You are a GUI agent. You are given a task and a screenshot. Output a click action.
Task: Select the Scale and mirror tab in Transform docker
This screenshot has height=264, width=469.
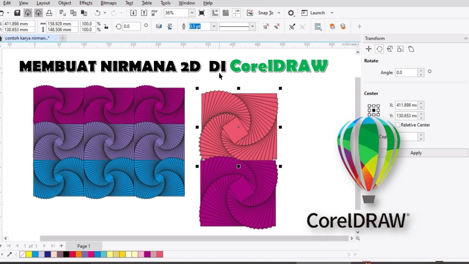390,49
